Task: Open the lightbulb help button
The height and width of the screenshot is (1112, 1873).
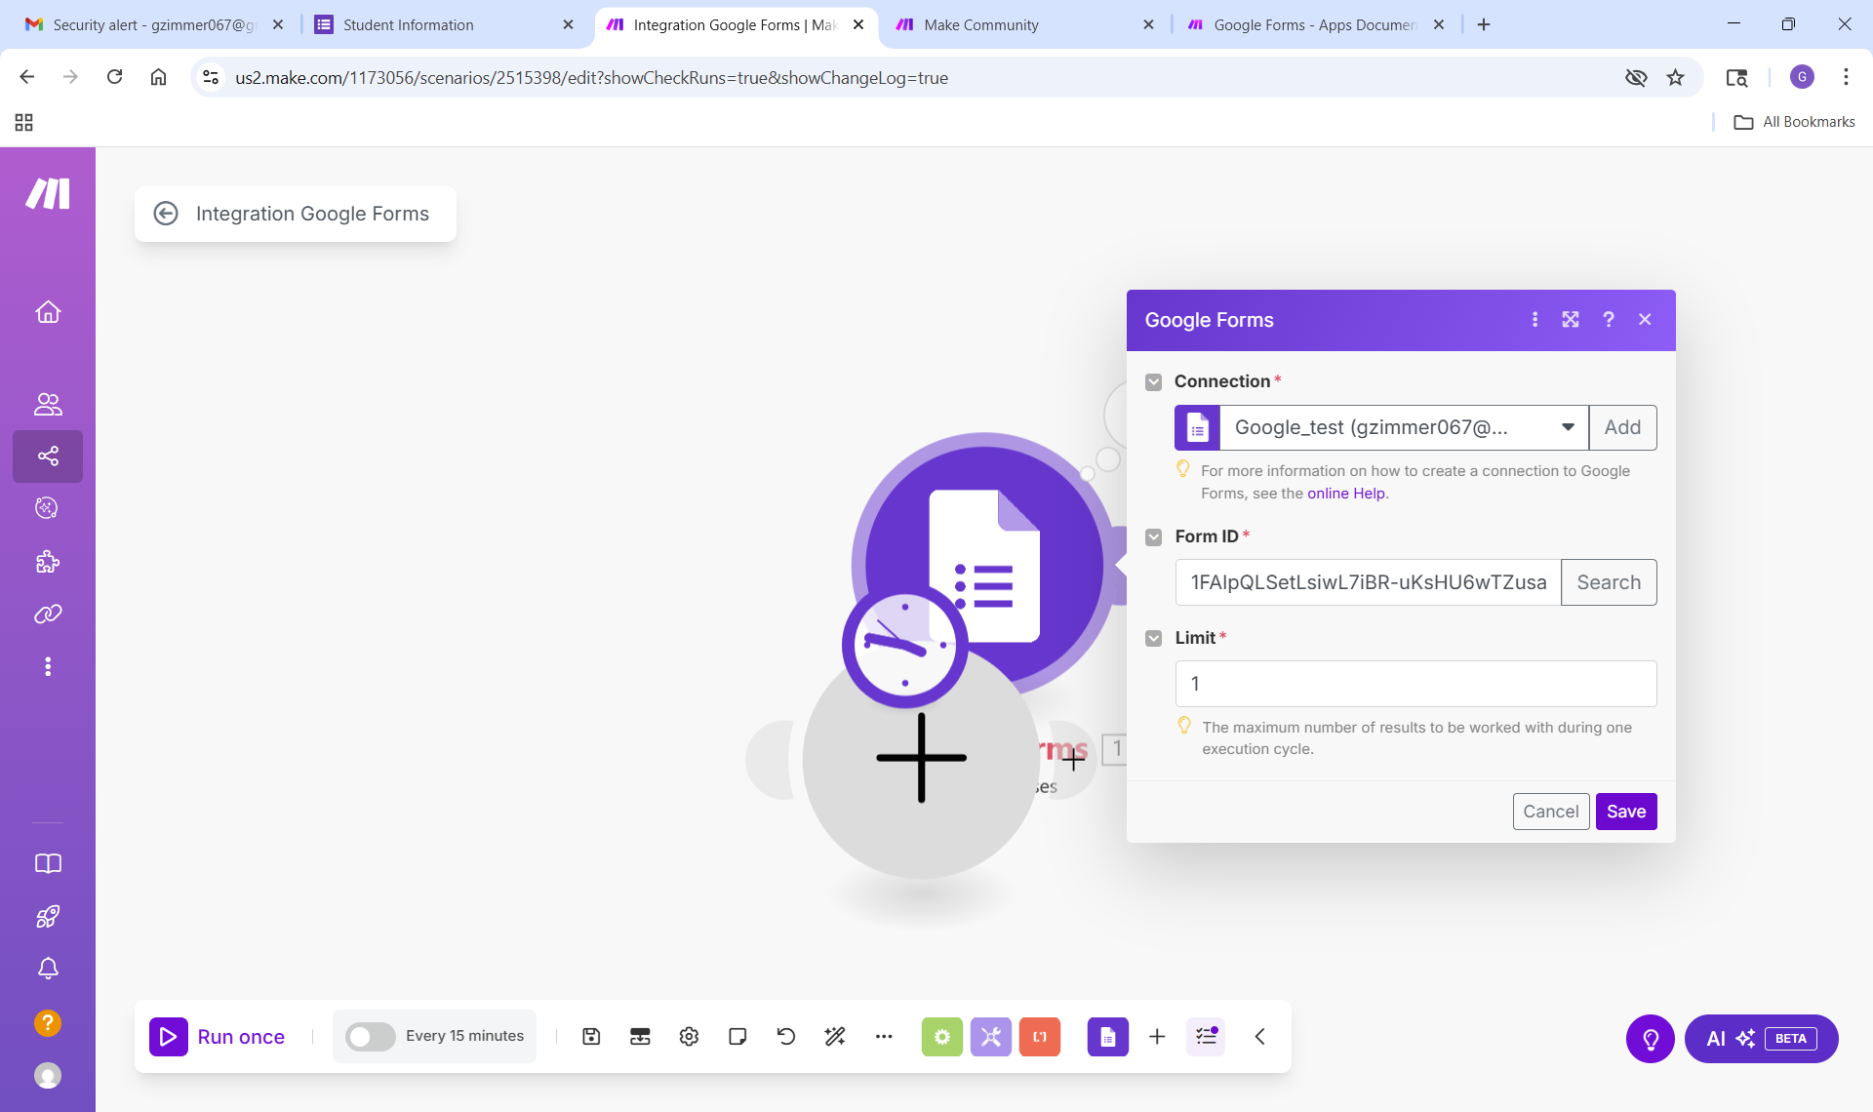Action: coord(1651,1039)
